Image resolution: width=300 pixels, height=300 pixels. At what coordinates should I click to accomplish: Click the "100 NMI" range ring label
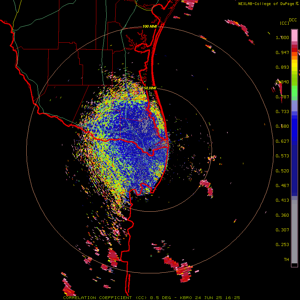150,26
